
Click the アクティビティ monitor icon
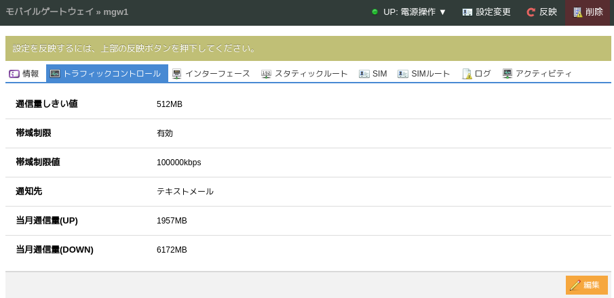click(x=507, y=74)
